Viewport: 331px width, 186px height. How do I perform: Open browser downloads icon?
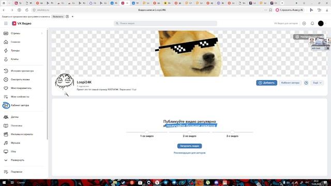click(x=327, y=10)
